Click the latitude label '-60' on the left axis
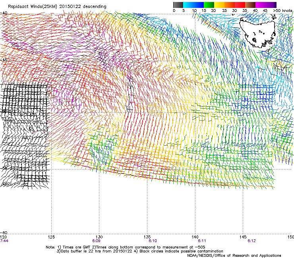 (4, 233)
